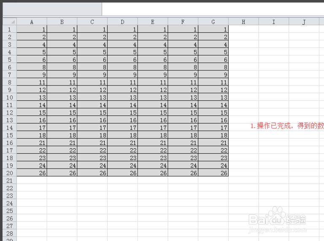Select column H header
Screen dimensions: 324x241
[x=243, y=21]
